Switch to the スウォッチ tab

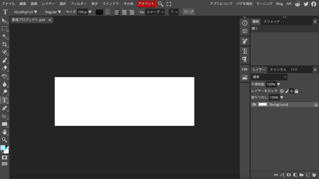click(272, 21)
